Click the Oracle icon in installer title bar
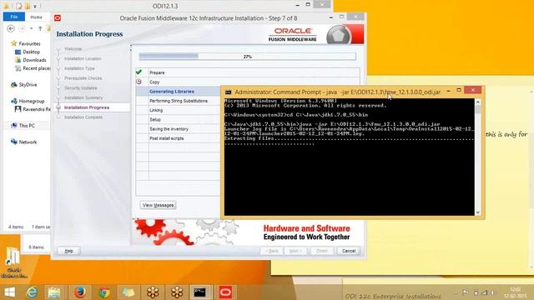This screenshot has height=300, width=534. (x=58, y=18)
